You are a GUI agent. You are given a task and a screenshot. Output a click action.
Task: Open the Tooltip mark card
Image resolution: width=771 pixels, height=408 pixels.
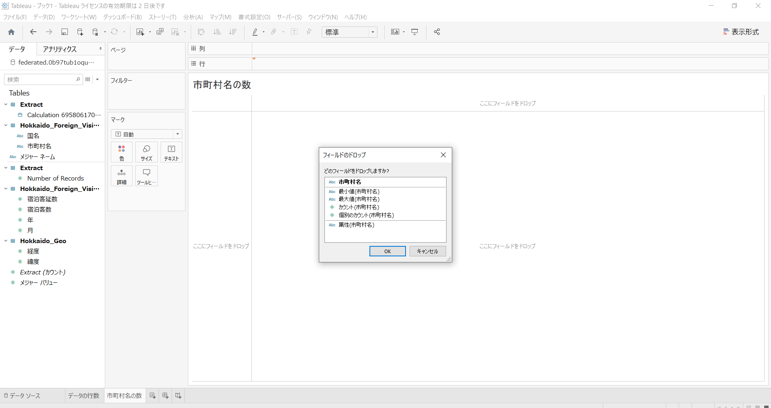(x=147, y=176)
